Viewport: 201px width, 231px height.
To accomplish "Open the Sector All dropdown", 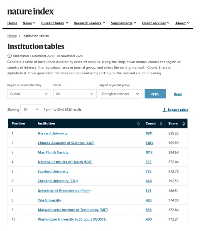I will point(75,94).
